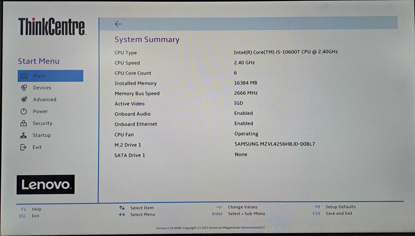
Task: Click the Main home icon
Action: (x=24, y=76)
